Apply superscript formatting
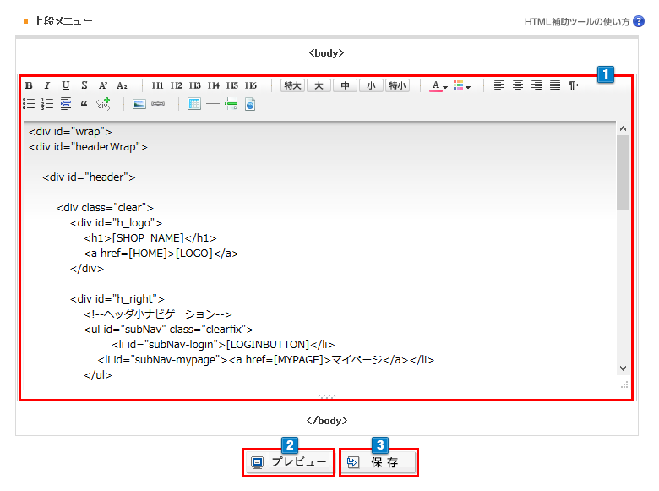The height and width of the screenshot is (491, 659). (x=103, y=85)
